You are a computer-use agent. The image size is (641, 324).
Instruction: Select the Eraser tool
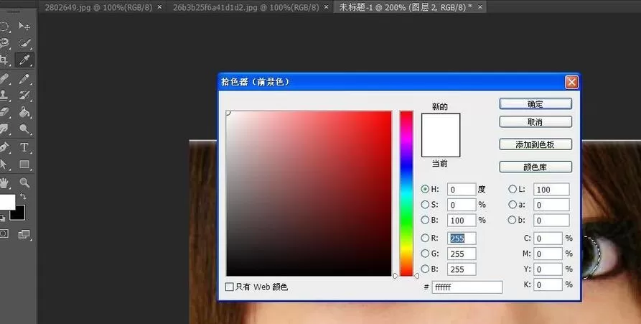[4, 112]
